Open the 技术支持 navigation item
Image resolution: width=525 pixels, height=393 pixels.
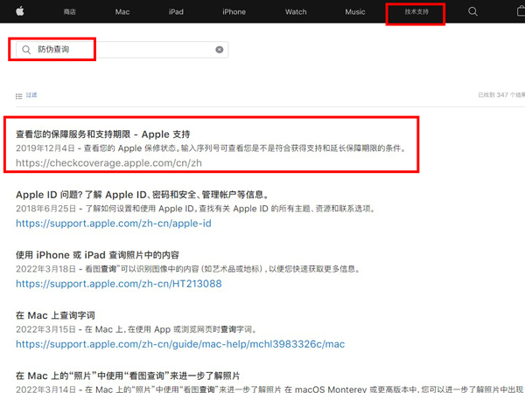coord(416,12)
